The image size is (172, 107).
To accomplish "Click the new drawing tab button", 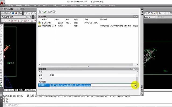I will coord(23,9).
